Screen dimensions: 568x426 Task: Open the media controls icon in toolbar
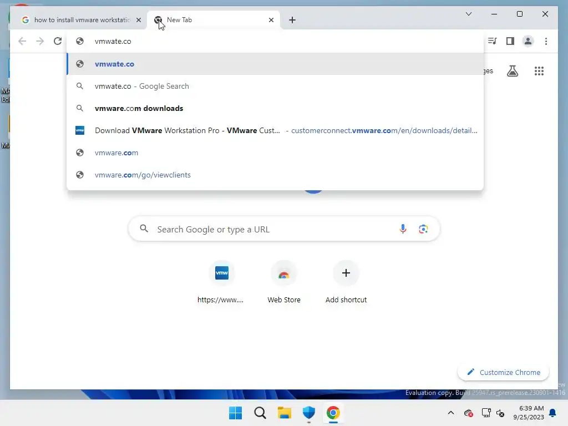[x=492, y=41]
